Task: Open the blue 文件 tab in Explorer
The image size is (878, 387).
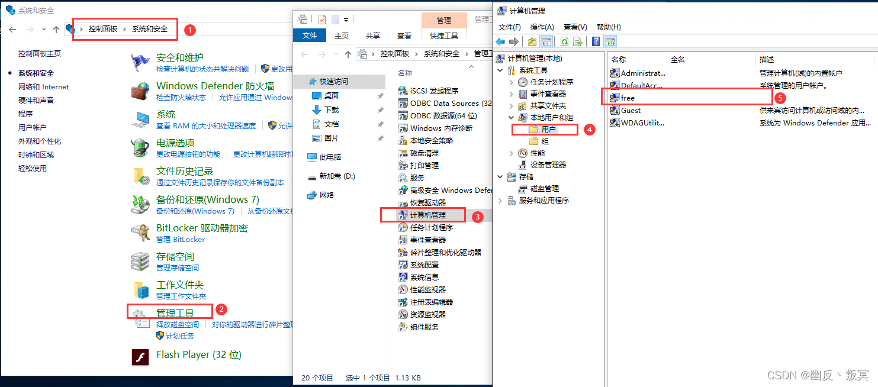Action: click(310, 36)
